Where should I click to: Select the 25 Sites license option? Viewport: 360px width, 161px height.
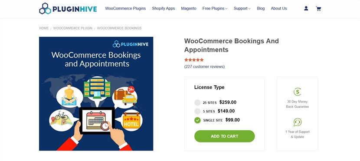[197, 103]
